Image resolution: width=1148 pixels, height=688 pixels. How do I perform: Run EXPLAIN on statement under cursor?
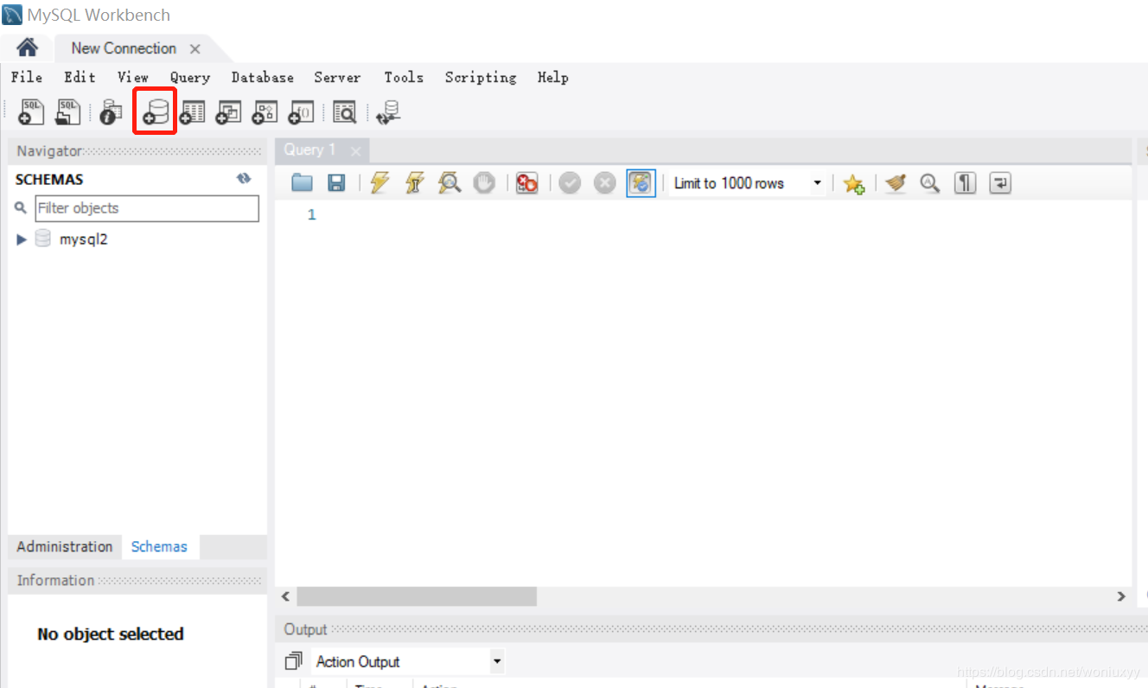pos(450,182)
